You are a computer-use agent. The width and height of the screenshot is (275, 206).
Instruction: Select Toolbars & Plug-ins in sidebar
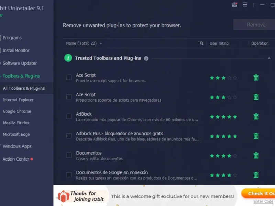21,76
